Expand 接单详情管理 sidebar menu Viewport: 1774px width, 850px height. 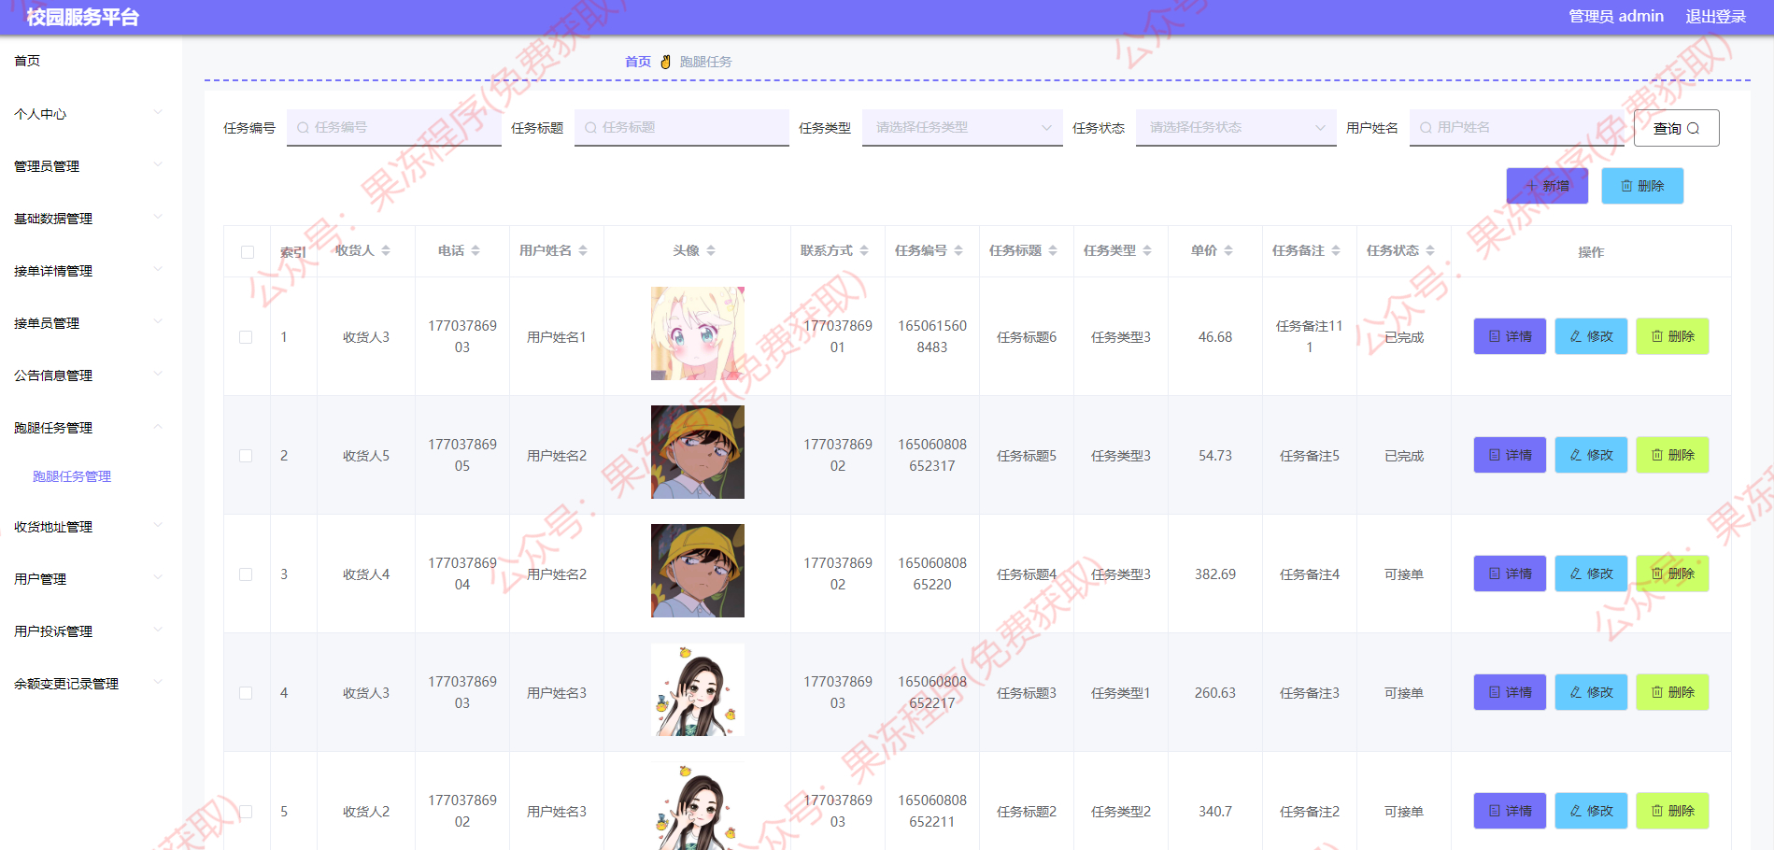pyautogui.click(x=89, y=271)
